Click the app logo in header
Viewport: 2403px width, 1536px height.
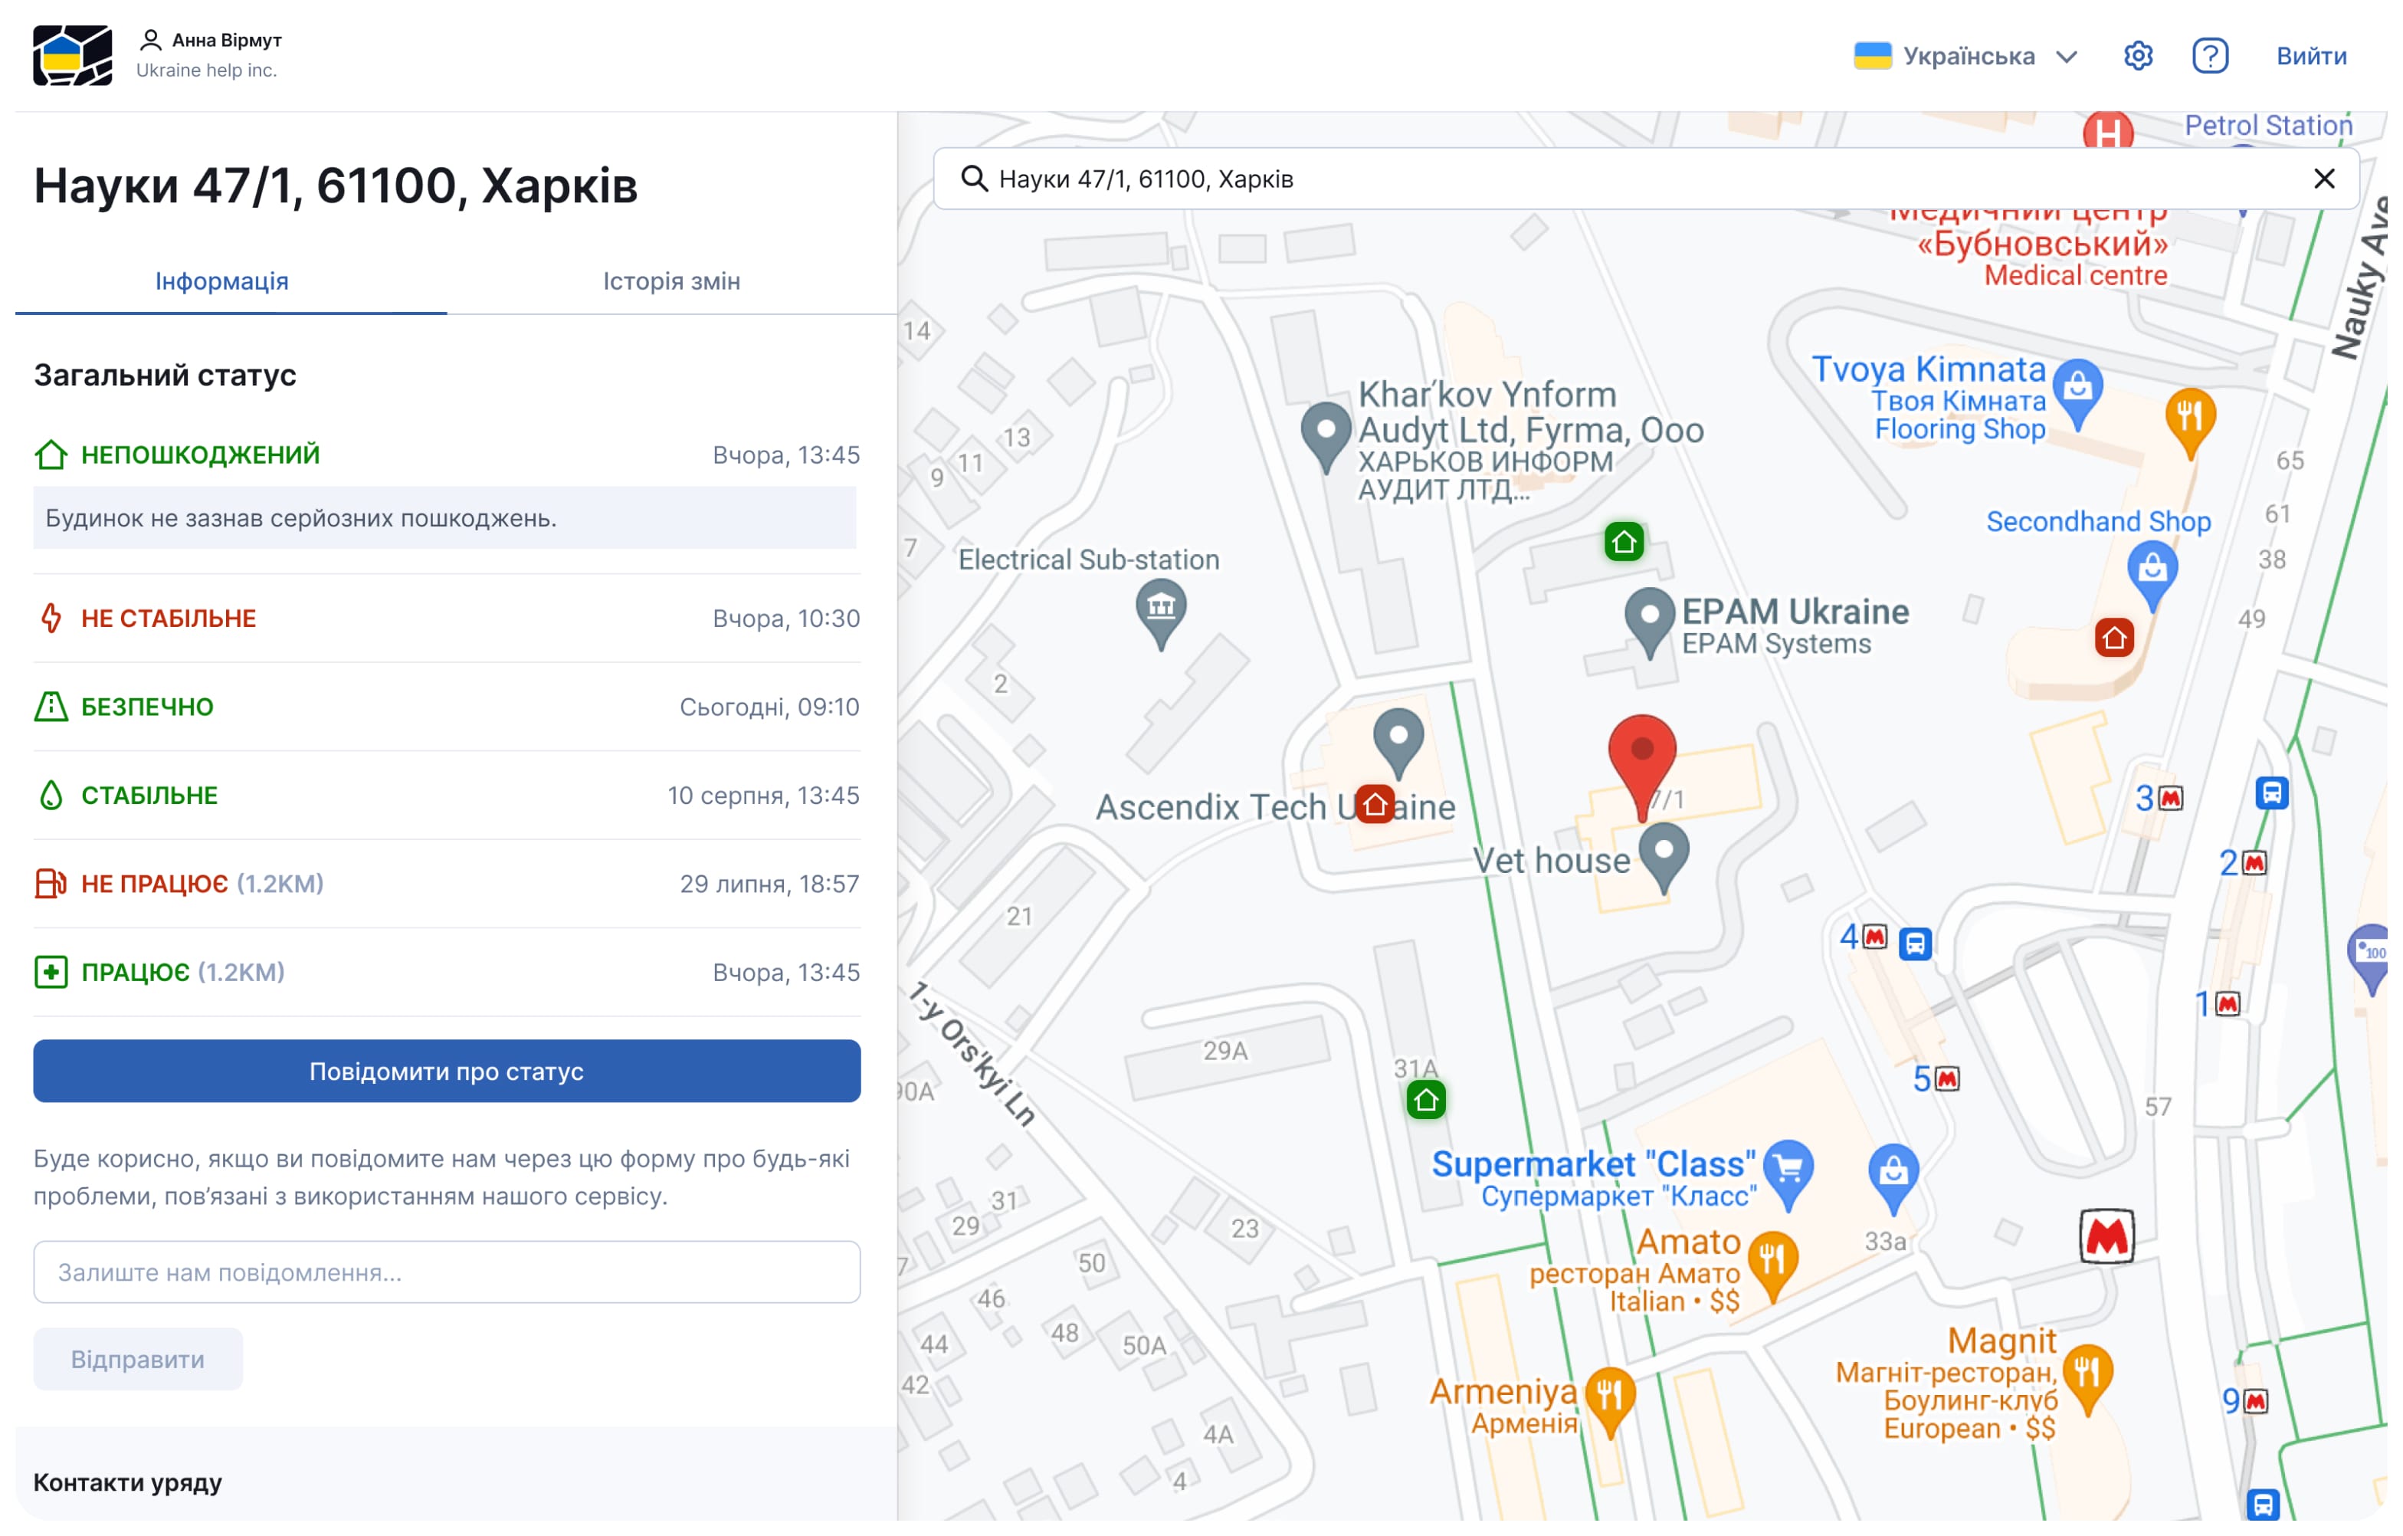tap(73, 56)
